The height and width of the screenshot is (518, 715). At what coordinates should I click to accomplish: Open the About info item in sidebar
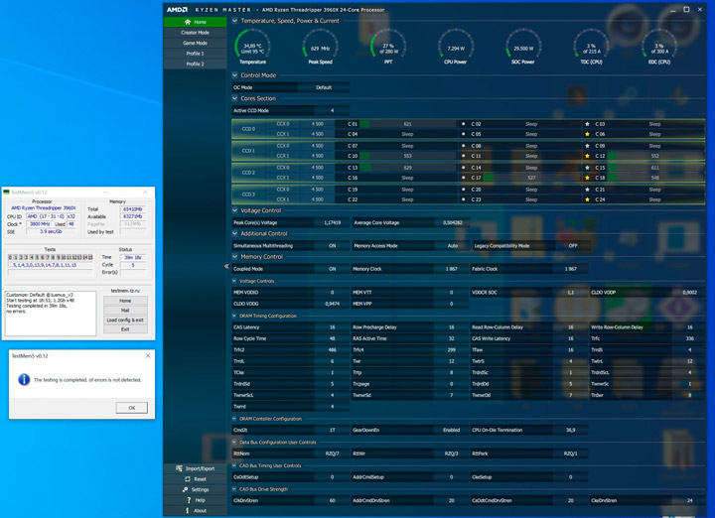(196, 510)
